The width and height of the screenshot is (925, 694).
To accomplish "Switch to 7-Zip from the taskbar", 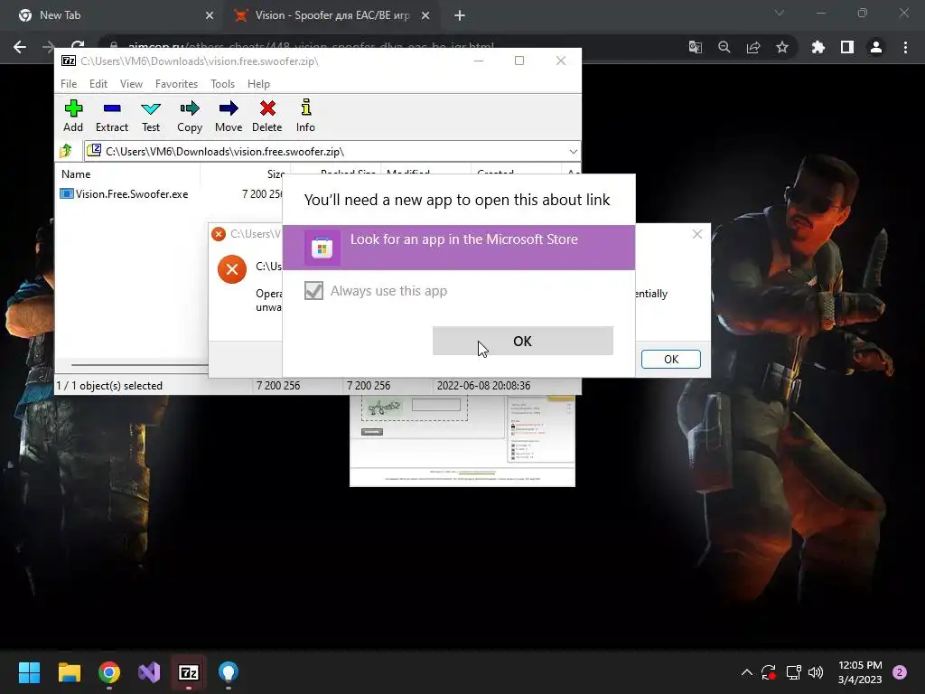I will pyautogui.click(x=189, y=672).
